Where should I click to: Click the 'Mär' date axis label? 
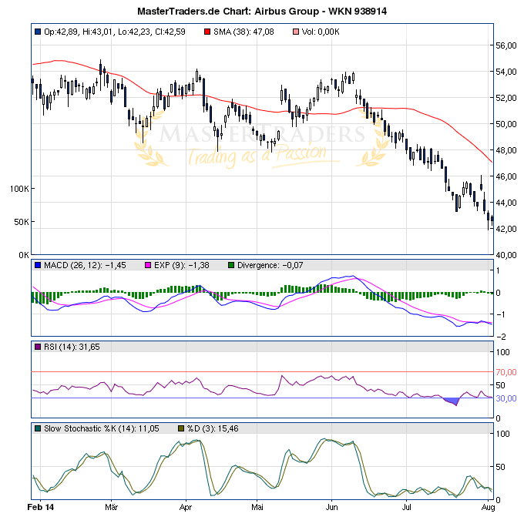(x=111, y=507)
